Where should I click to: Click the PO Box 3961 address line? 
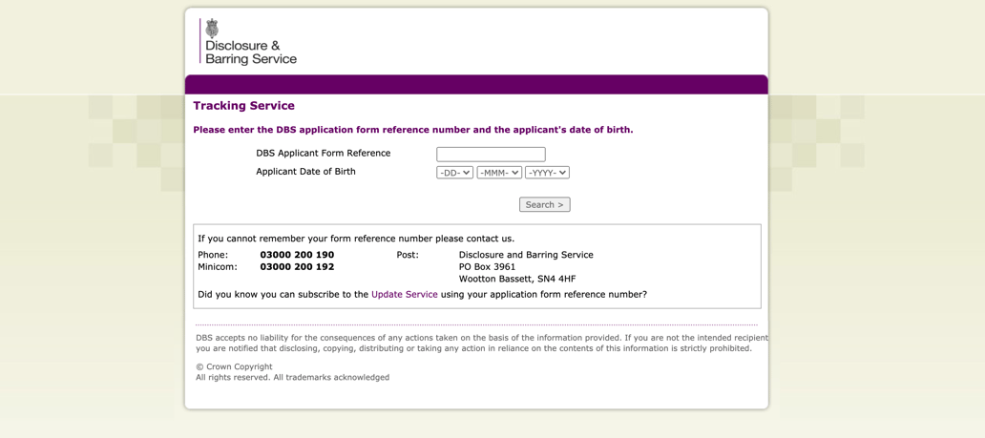[488, 267]
